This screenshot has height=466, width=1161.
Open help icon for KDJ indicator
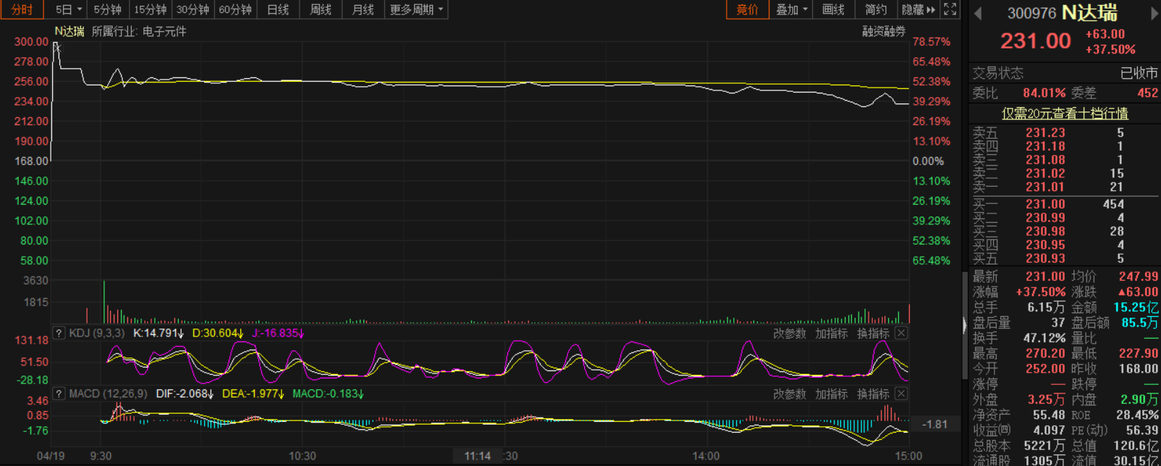click(x=59, y=334)
